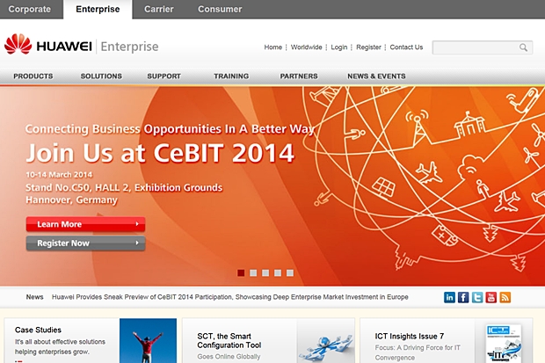Open the Contact Us link

(406, 47)
